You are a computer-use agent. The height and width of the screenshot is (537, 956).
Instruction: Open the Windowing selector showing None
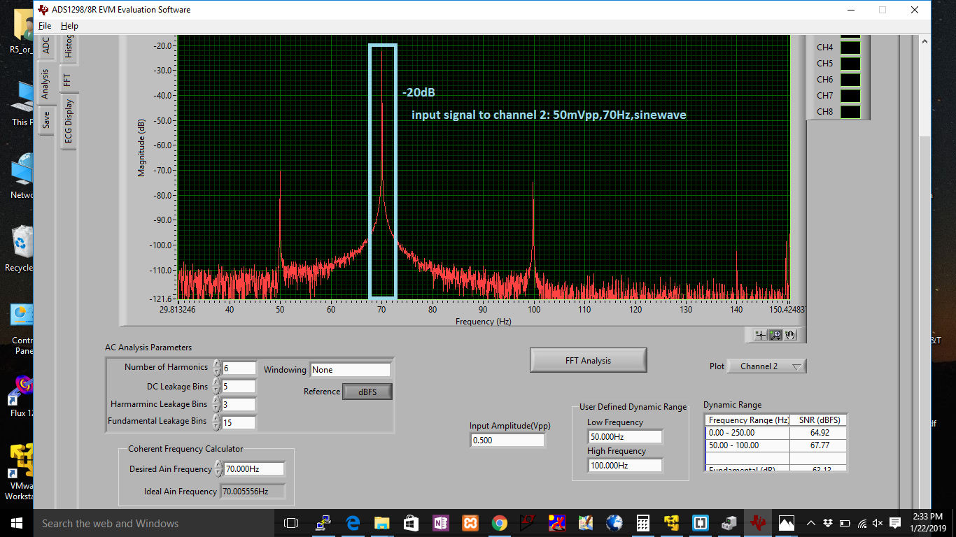click(351, 370)
